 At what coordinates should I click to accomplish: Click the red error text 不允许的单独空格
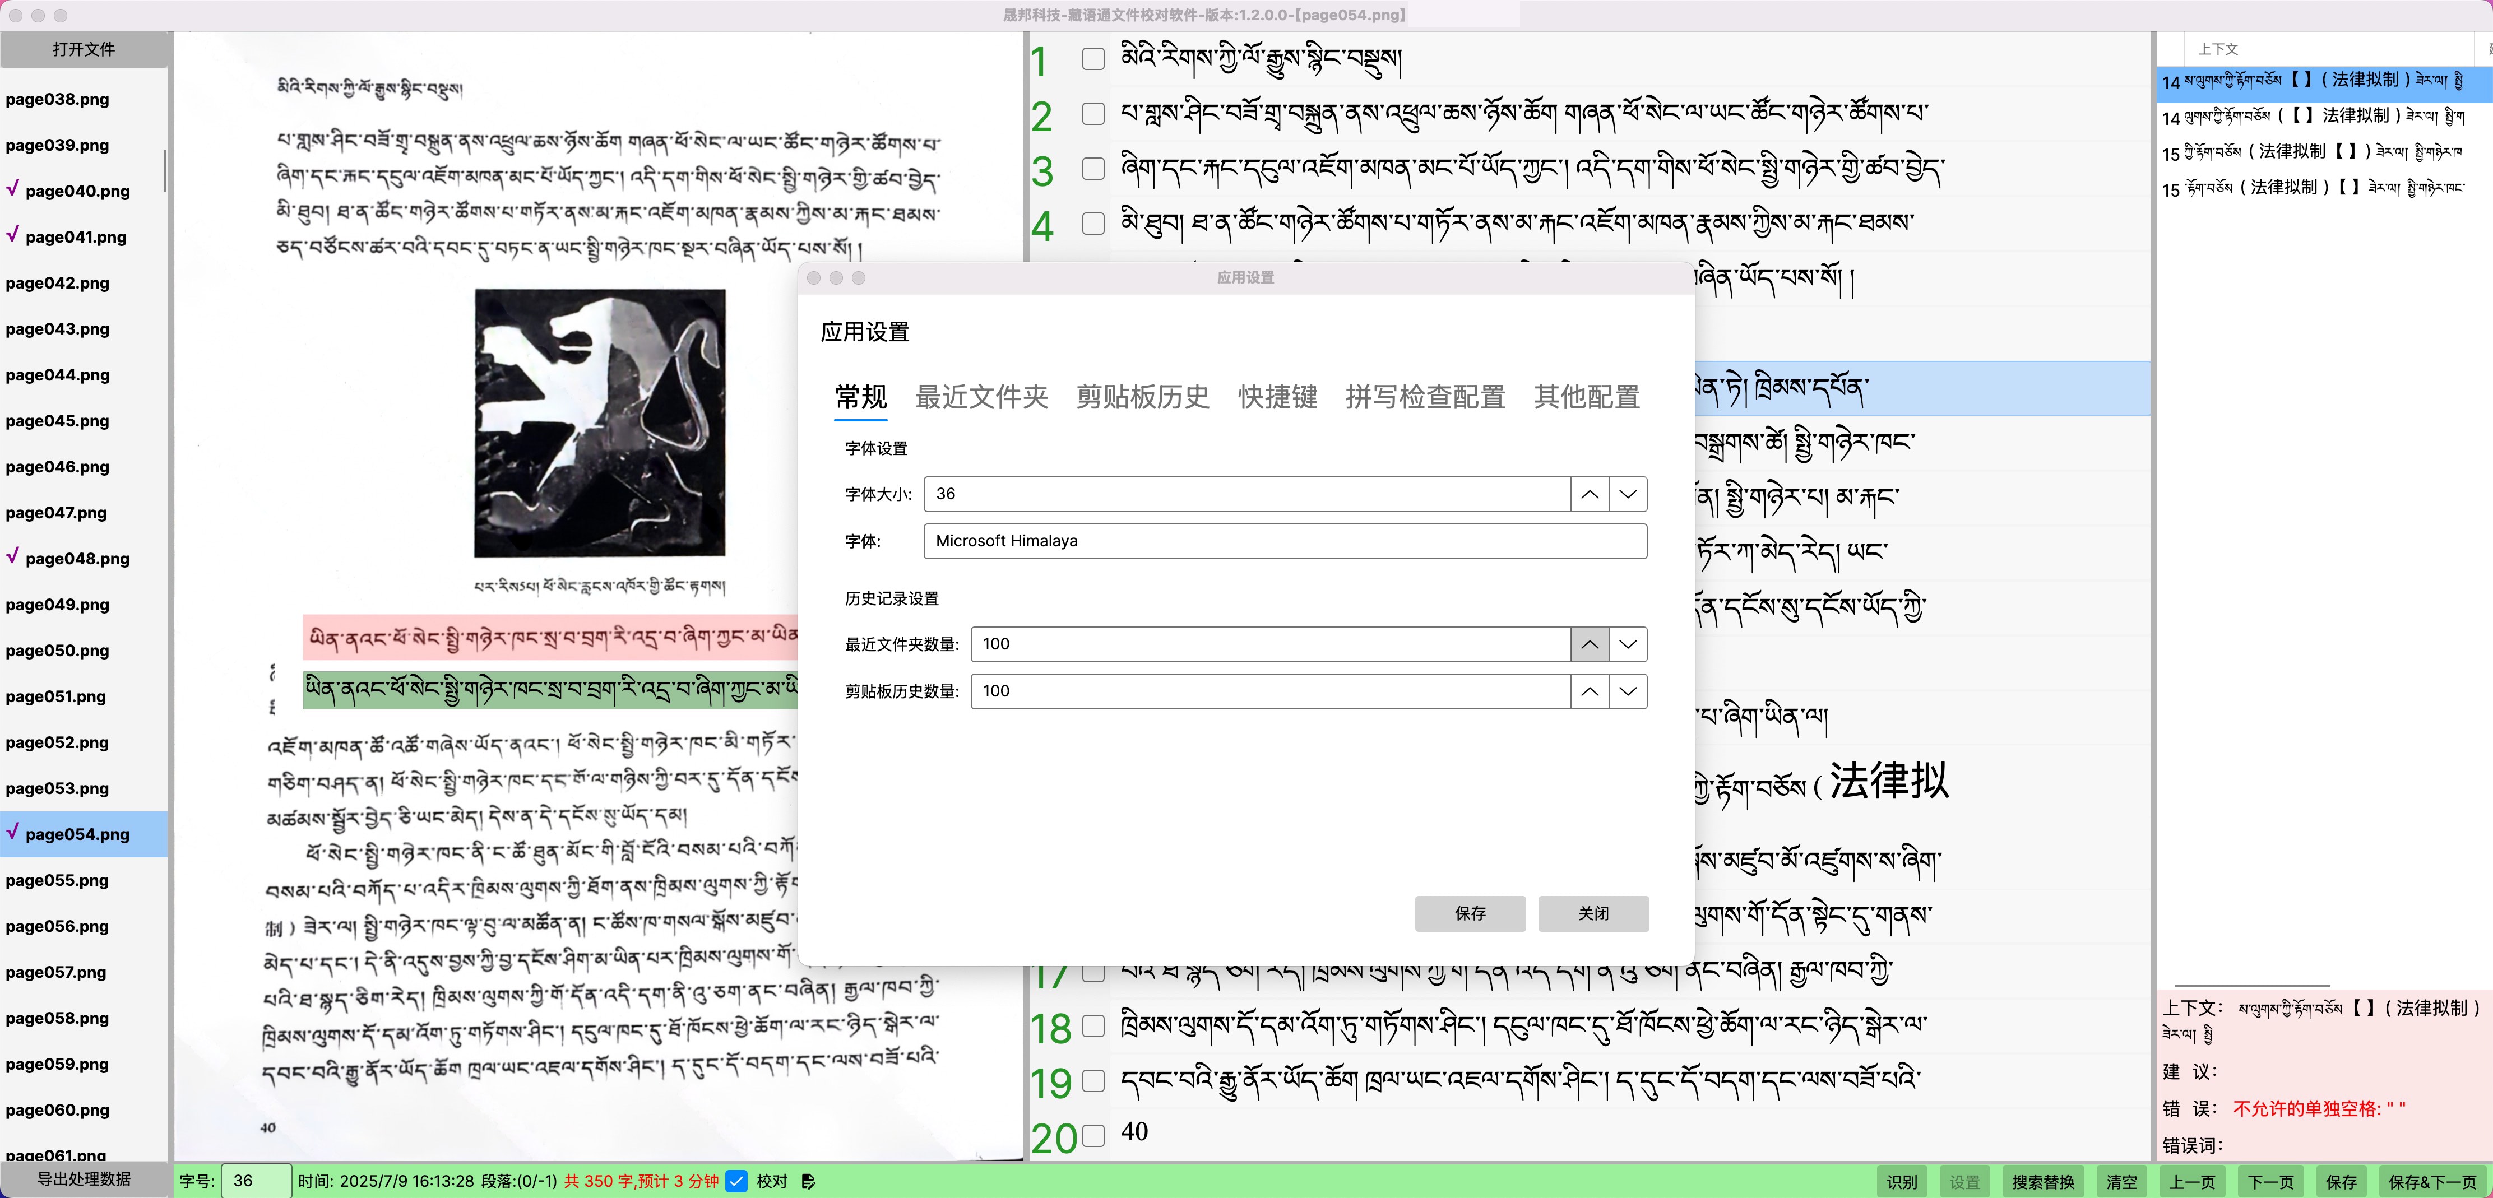(2319, 1109)
